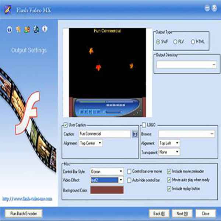Toggle Include replay button checkbox

169,189
